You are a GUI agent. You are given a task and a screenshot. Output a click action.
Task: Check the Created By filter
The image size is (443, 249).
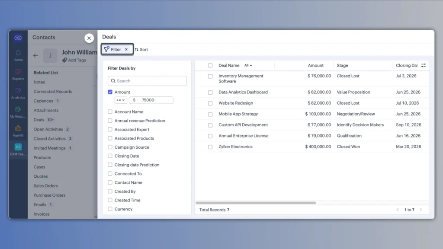coord(110,192)
